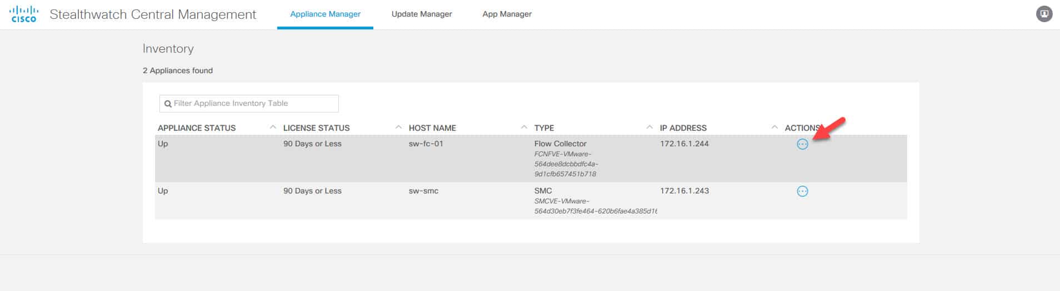This screenshot has height=291, width=1060.
Task: Click Up status in sw-fc-01 row
Action: click(x=163, y=144)
